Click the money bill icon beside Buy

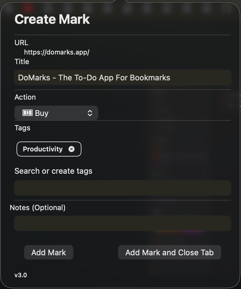pyautogui.click(x=27, y=113)
